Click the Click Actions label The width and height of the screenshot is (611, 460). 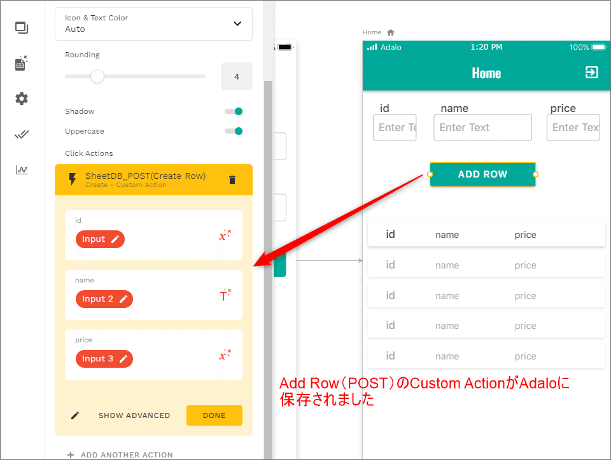pos(89,153)
